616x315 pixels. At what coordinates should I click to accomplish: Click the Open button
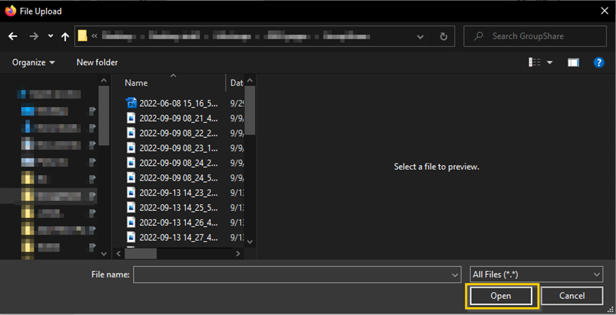501,296
